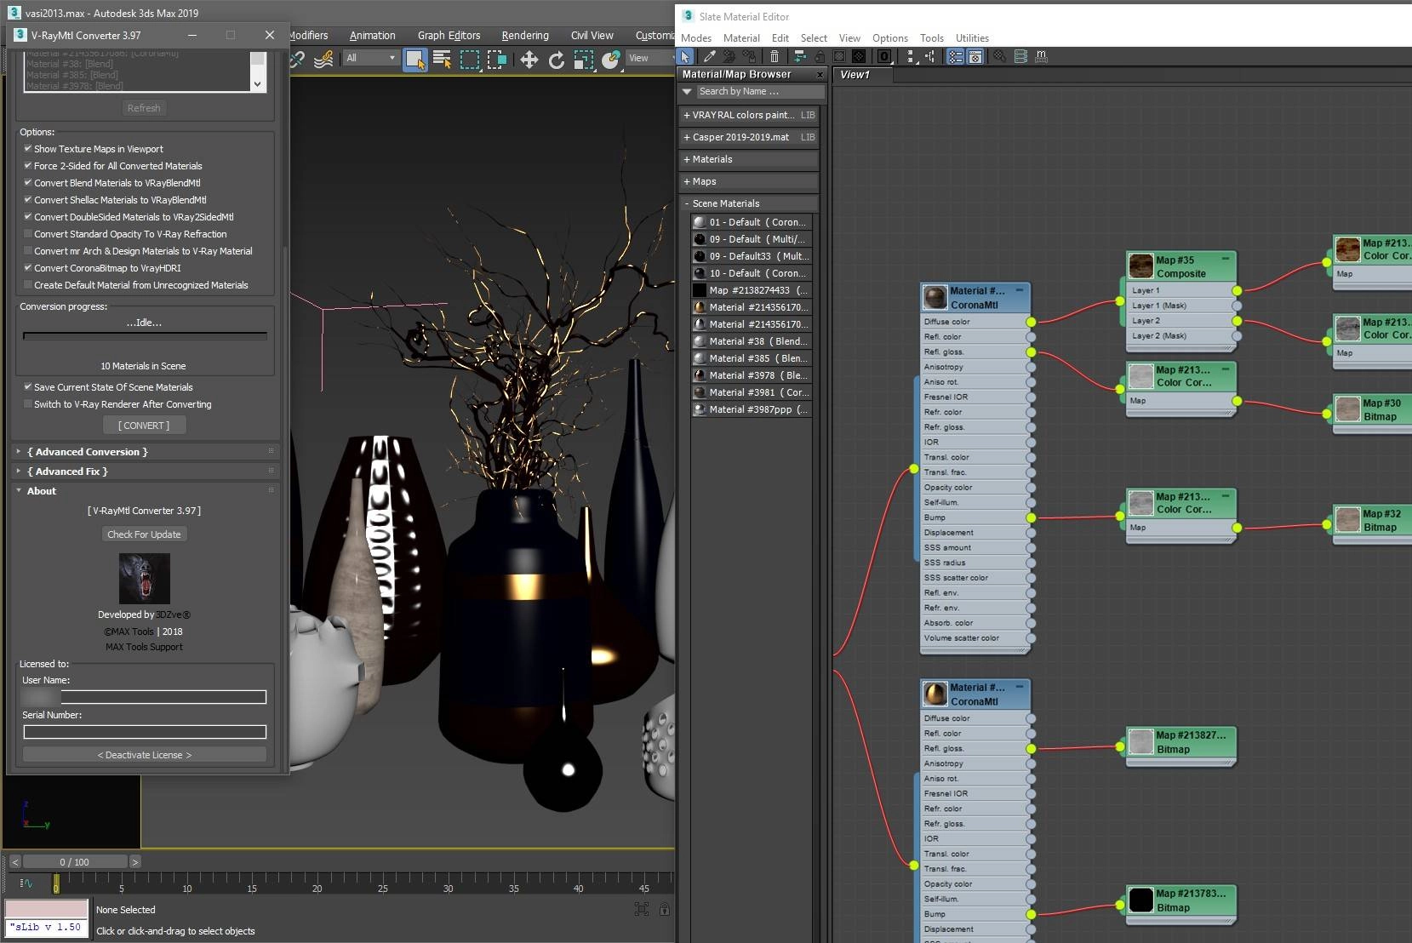This screenshot has width=1412, height=943.
Task: Select the Select Object tool
Action: coord(414,59)
